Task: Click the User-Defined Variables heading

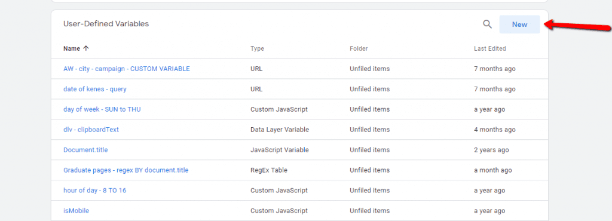Action: 106,24
